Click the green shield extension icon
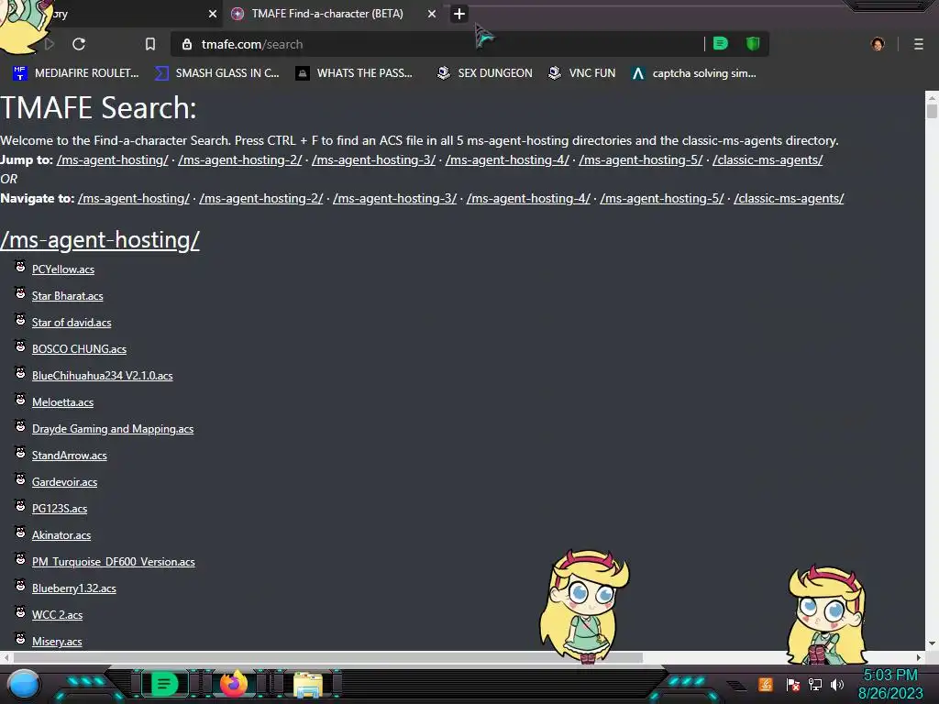The image size is (939, 704). (753, 43)
